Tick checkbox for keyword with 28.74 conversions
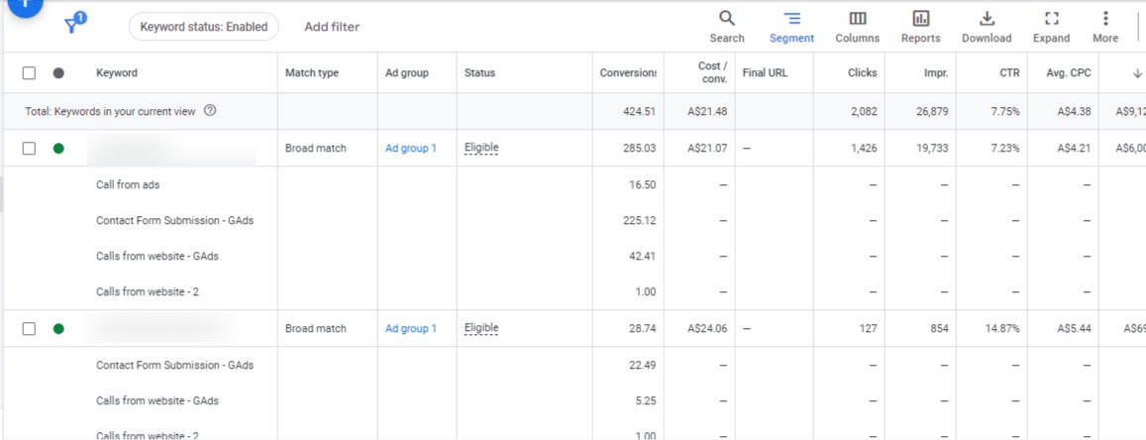 click(x=29, y=329)
